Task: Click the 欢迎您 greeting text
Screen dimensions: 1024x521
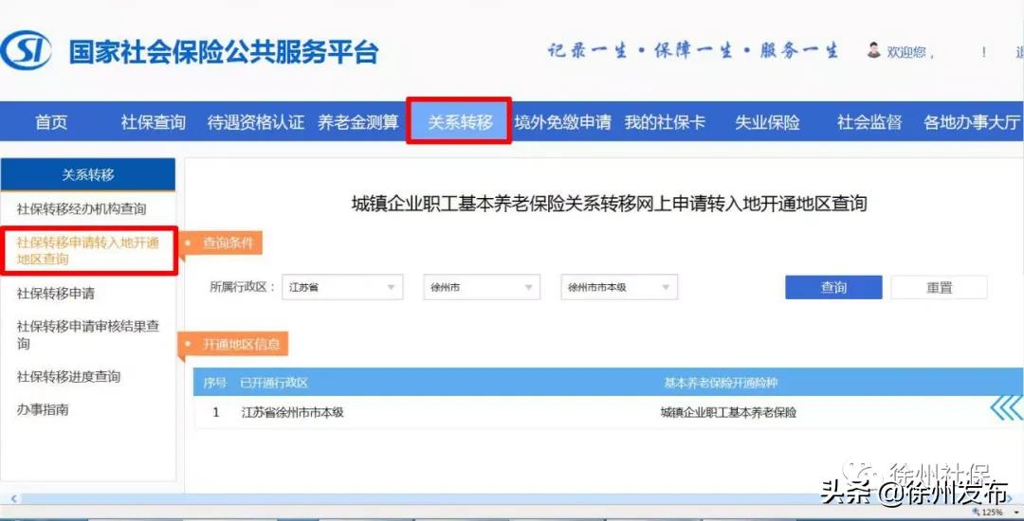Action: click(x=905, y=52)
